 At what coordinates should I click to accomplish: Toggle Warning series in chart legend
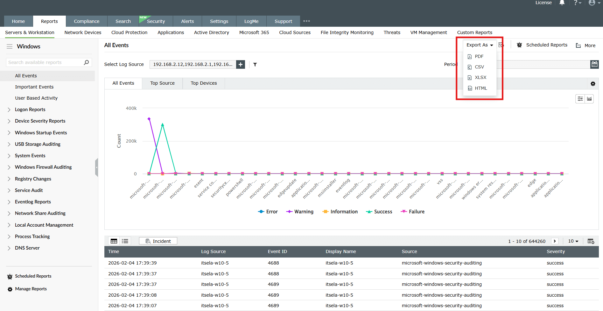click(300, 212)
